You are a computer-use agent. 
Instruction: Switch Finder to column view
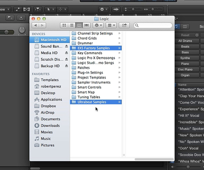(79, 25)
